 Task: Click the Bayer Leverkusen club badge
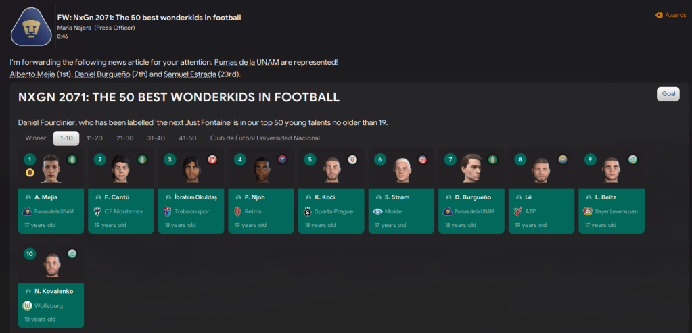click(x=588, y=211)
